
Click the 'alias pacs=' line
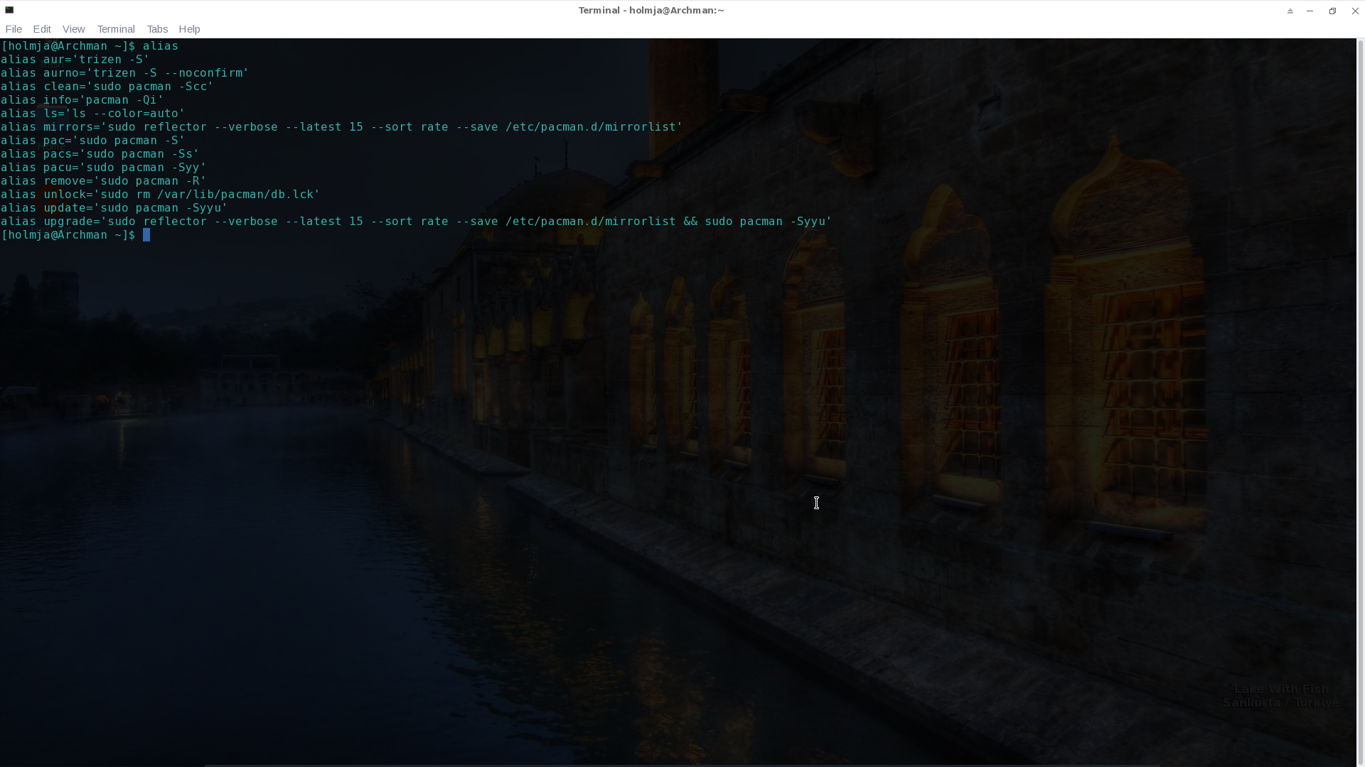tap(100, 154)
